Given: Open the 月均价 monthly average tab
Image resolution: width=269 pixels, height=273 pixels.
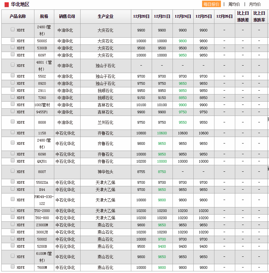Looking at the screenshot, I should point(255,4).
